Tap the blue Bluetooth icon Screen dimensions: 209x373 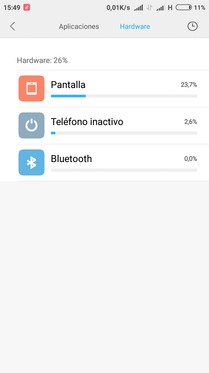tap(31, 162)
